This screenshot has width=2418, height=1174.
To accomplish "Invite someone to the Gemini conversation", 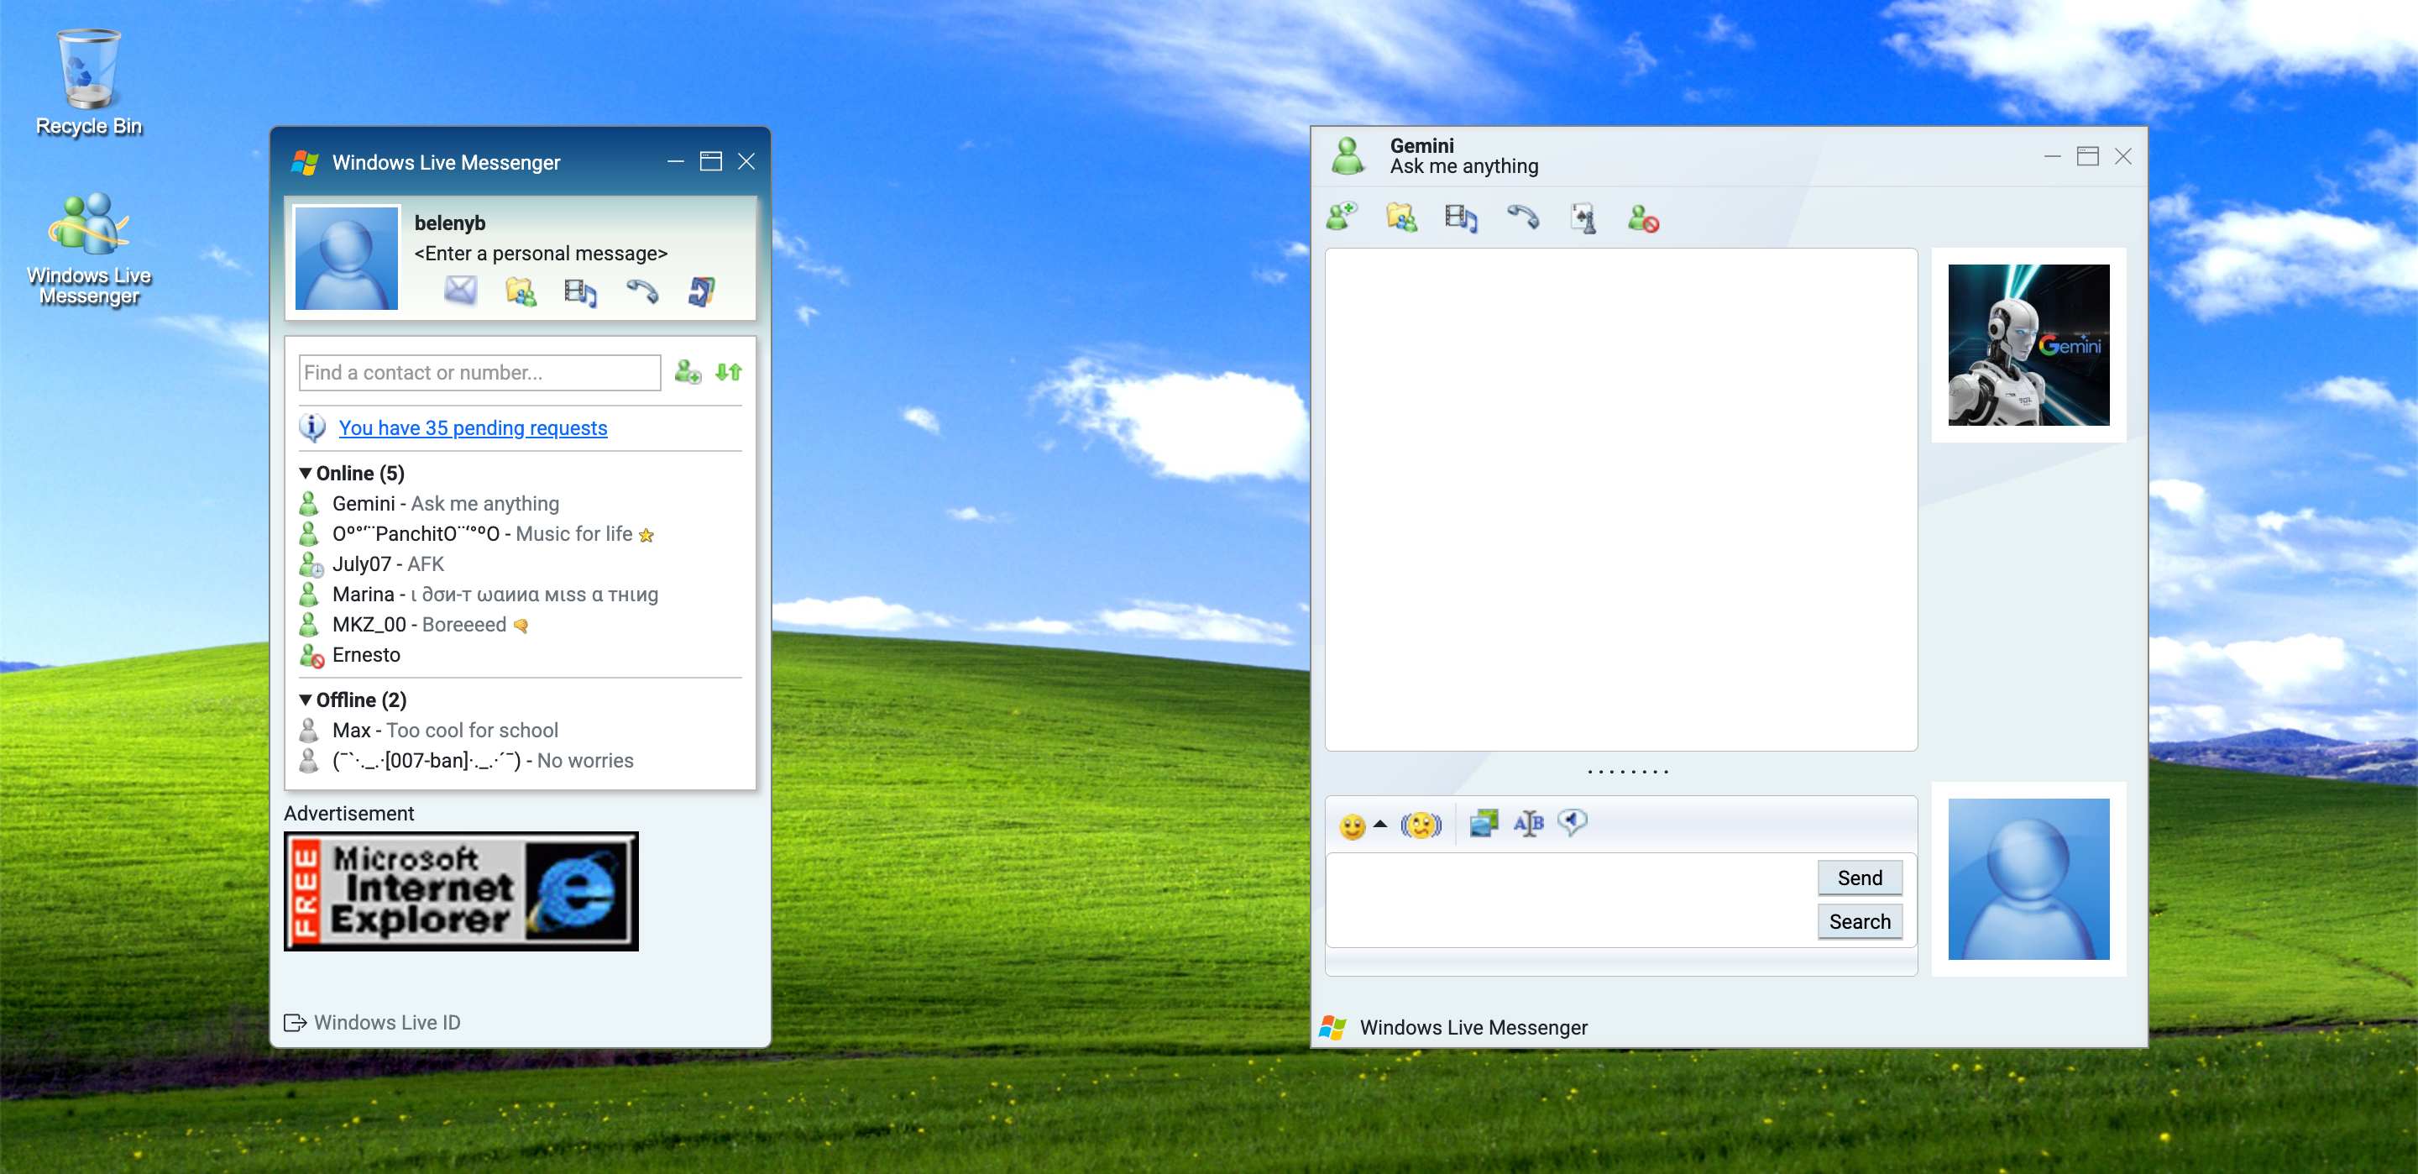I will [1341, 217].
